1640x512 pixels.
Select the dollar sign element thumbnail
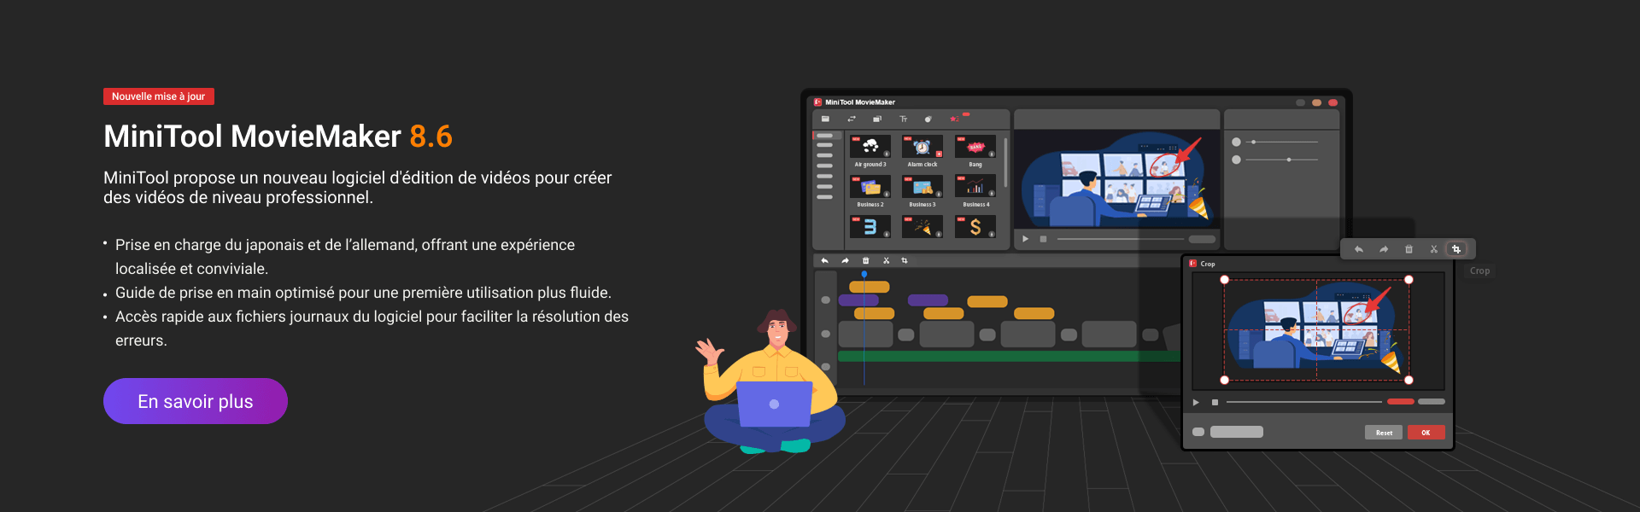pos(975,227)
